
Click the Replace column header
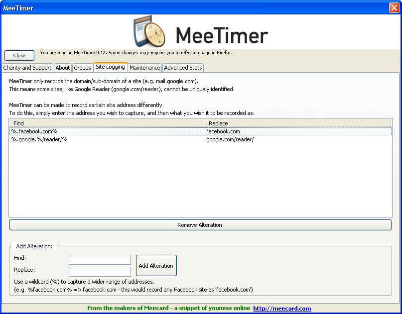tap(297, 123)
